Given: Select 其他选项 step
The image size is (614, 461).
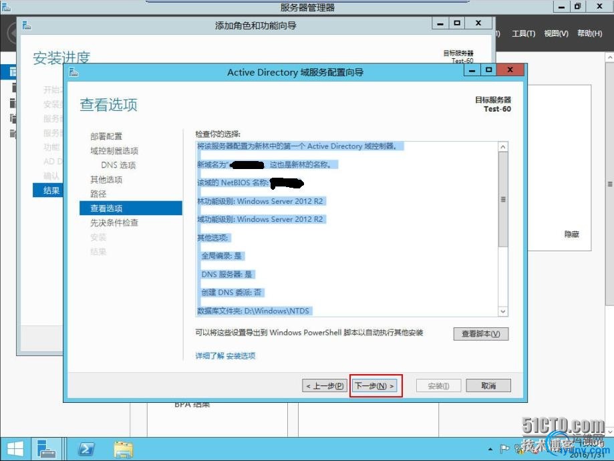Looking at the screenshot, I should (x=106, y=179).
